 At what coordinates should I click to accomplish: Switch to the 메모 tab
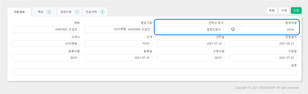coord(44,12)
